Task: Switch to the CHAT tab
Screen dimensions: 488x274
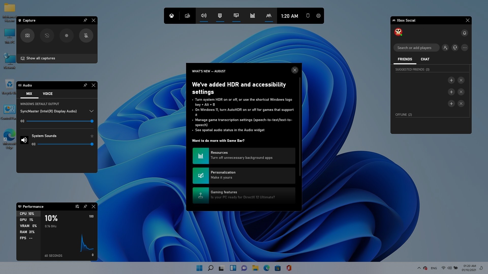Action: point(425,59)
